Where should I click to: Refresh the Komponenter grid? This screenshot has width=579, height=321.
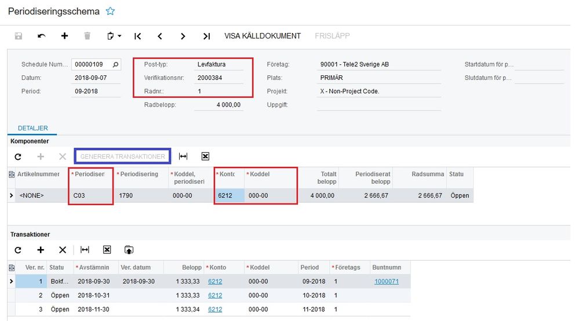pyautogui.click(x=18, y=156)
